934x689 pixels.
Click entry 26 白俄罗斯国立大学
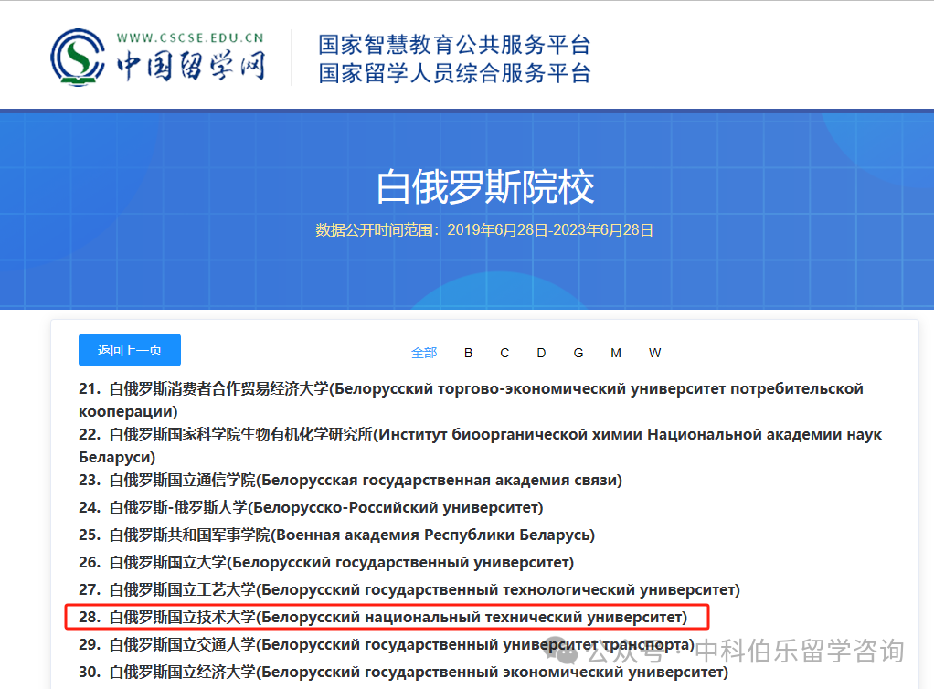tap(326, 562)
